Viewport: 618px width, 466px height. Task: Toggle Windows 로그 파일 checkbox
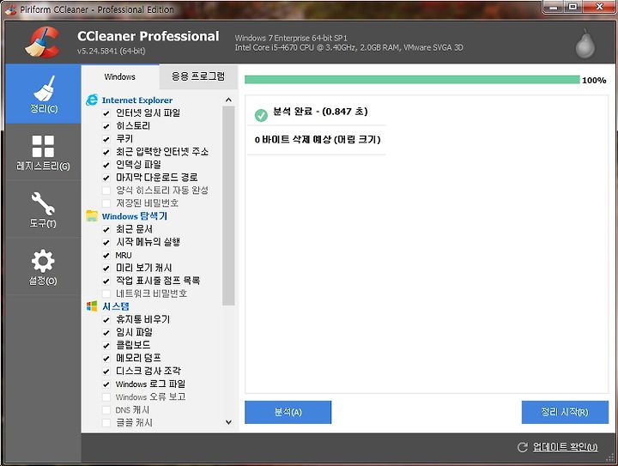106,384
